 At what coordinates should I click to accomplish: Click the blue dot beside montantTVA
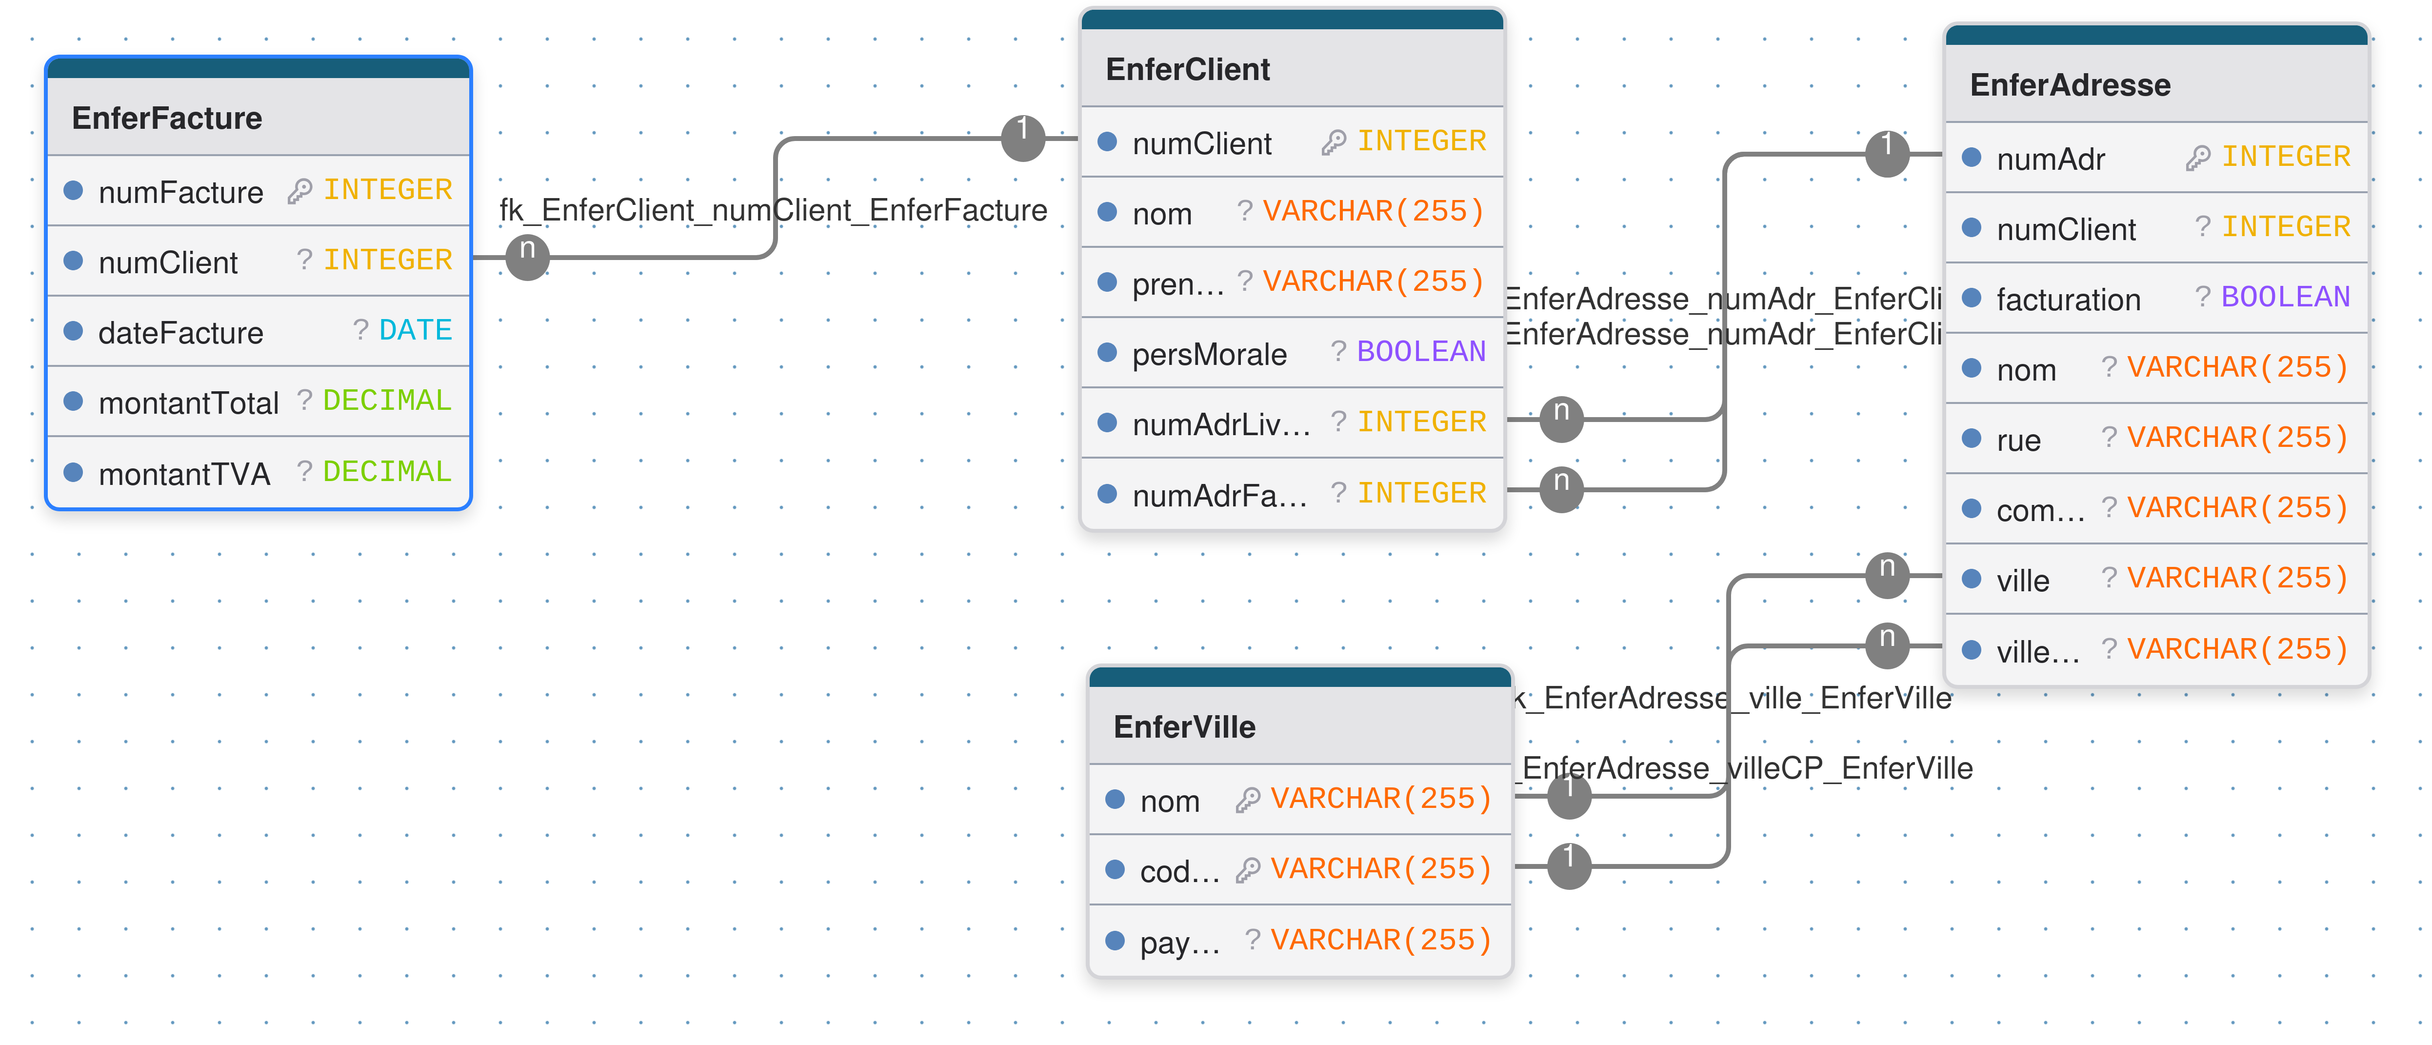click(x=74, y=472)
